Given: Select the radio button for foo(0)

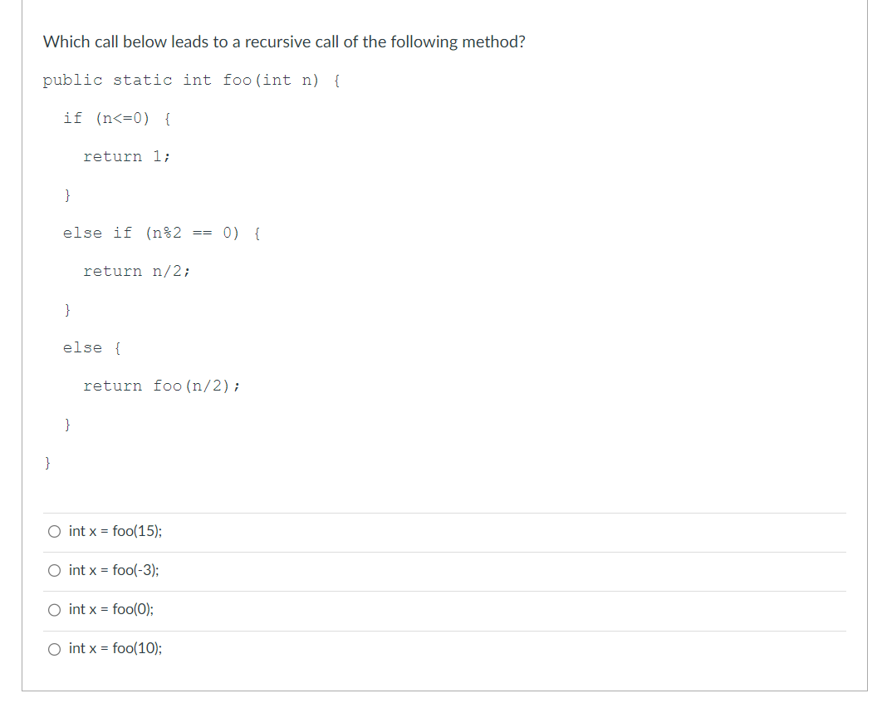Looking at the screenshot, I should [53, 609].
